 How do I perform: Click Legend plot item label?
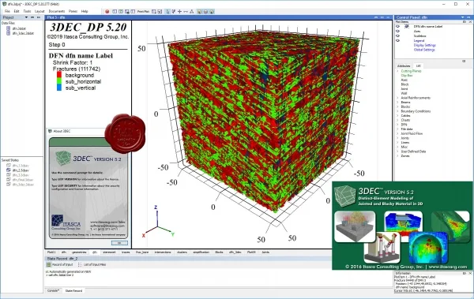tap(419, 40)
